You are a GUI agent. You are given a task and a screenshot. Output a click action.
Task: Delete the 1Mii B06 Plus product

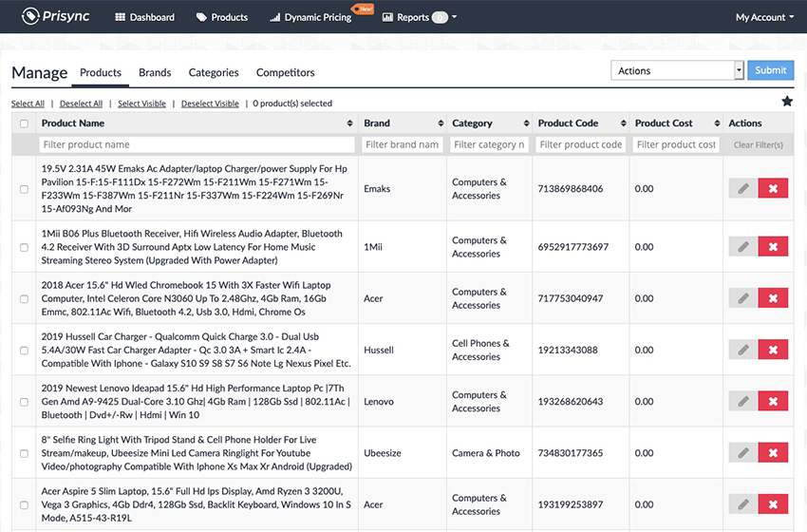[773, 247]
